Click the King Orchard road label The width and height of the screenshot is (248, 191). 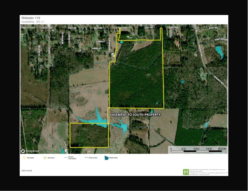pyautogui.click(x=221, y=39)
